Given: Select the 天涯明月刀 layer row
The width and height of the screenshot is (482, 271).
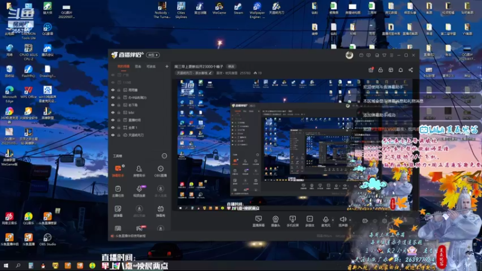Looking at the screenshot, I should (x=140, y=135).
